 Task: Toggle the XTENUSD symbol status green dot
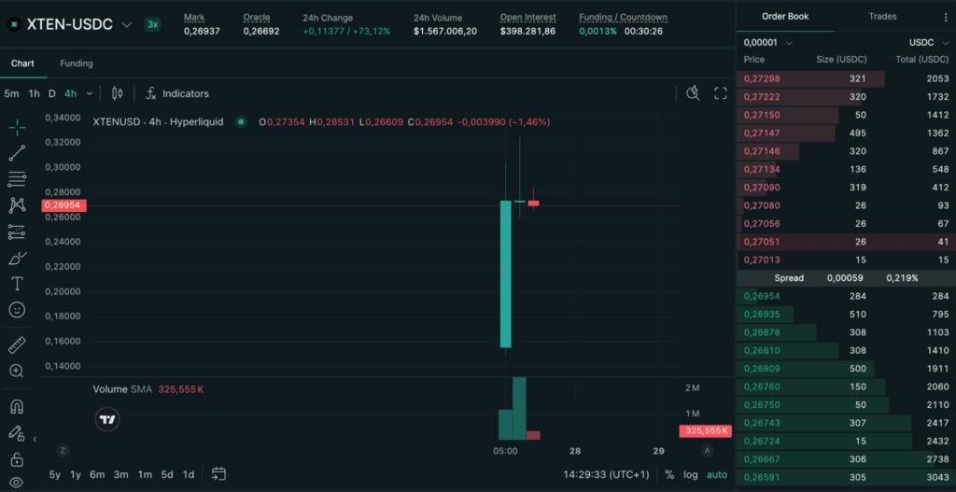(x=241, y=122)
